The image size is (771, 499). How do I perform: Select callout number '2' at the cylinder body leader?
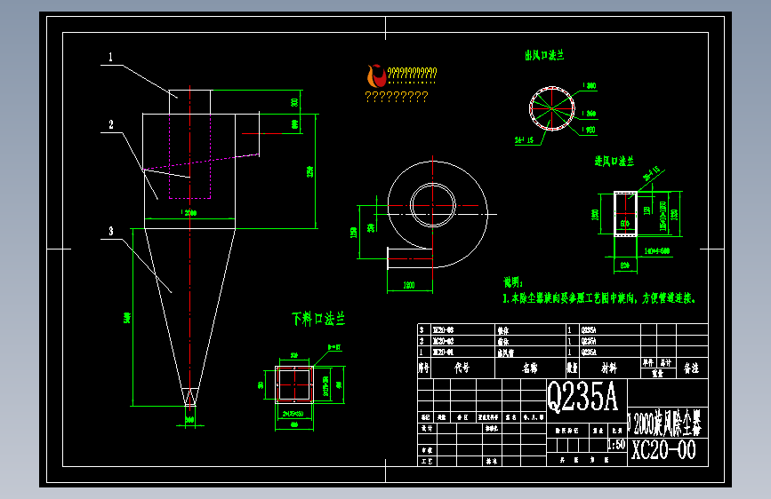click(x=111, y=124)
